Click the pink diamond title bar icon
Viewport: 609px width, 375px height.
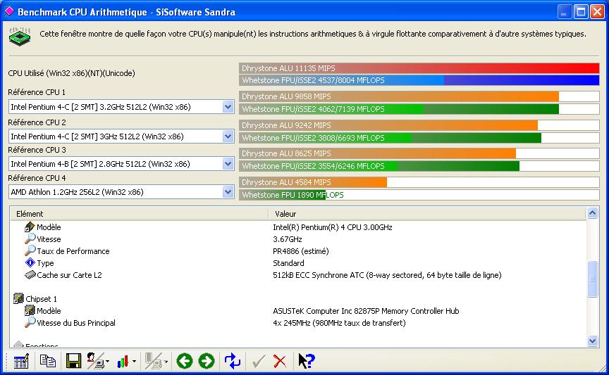[x=9, y=12]
